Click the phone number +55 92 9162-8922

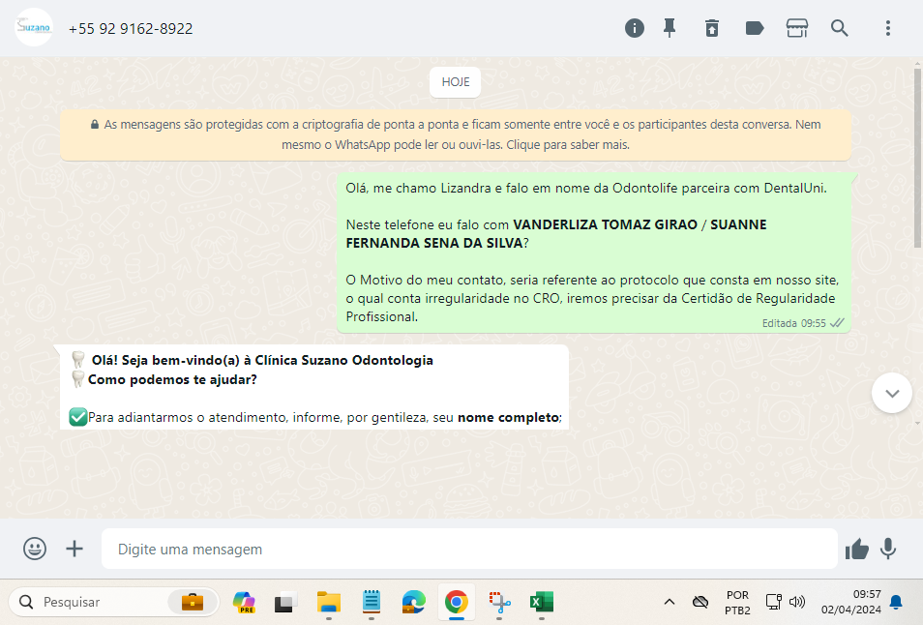click(131, 28)
